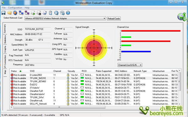Click the Save floppy disk toolbar icon
The image size is (188, 117).
[3, 13]
